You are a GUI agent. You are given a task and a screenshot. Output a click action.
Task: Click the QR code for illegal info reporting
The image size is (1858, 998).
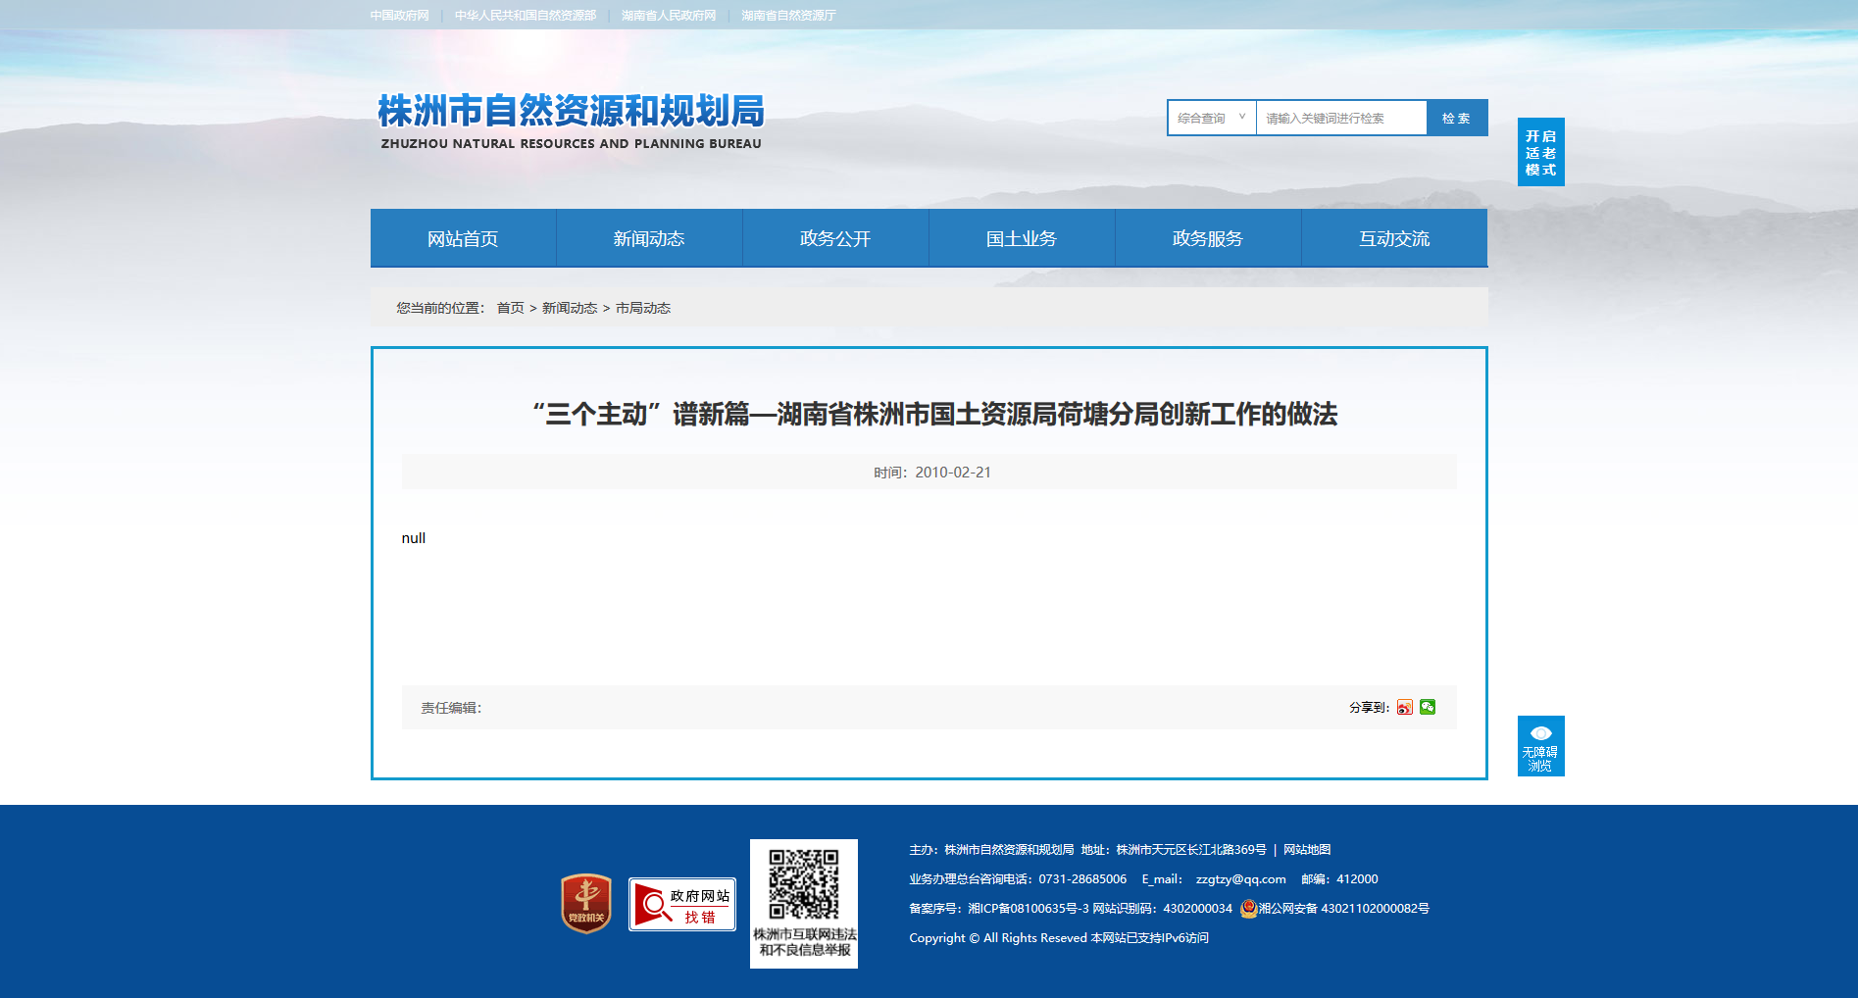tap(804, 883)
